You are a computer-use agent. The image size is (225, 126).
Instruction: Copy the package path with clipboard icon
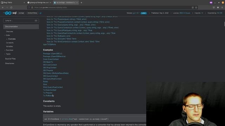click(41, 13)
